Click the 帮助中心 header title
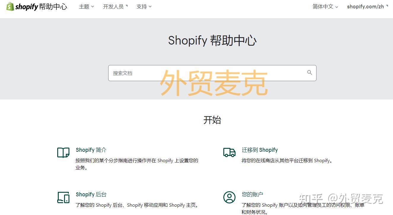This screenshot has width=393, height=215. (x=53, y=7)
